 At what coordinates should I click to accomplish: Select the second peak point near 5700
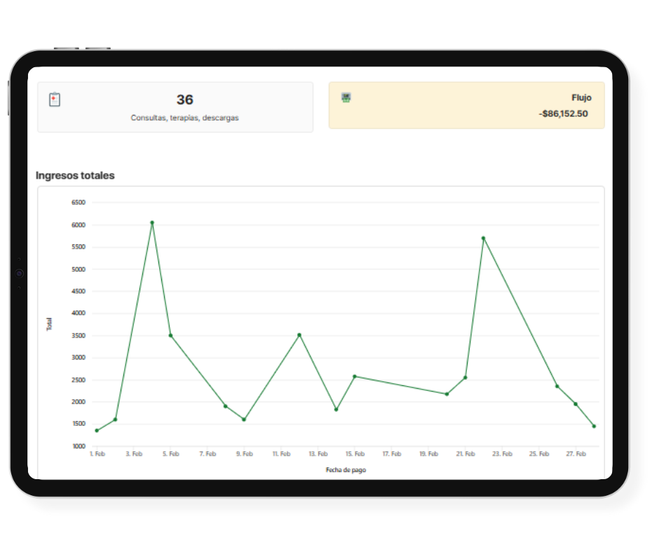(x=483, y=238)
